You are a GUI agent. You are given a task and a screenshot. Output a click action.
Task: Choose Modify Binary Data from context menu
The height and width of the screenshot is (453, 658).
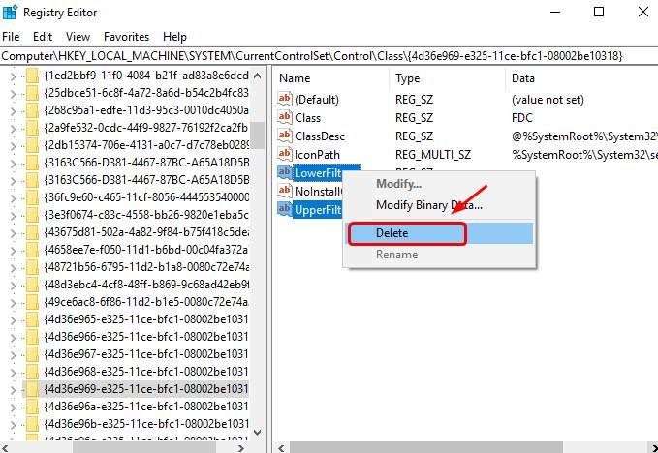tap(429, 205)
